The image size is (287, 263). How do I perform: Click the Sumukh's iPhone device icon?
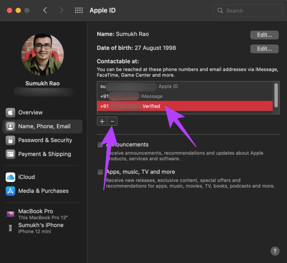point(10,228)
